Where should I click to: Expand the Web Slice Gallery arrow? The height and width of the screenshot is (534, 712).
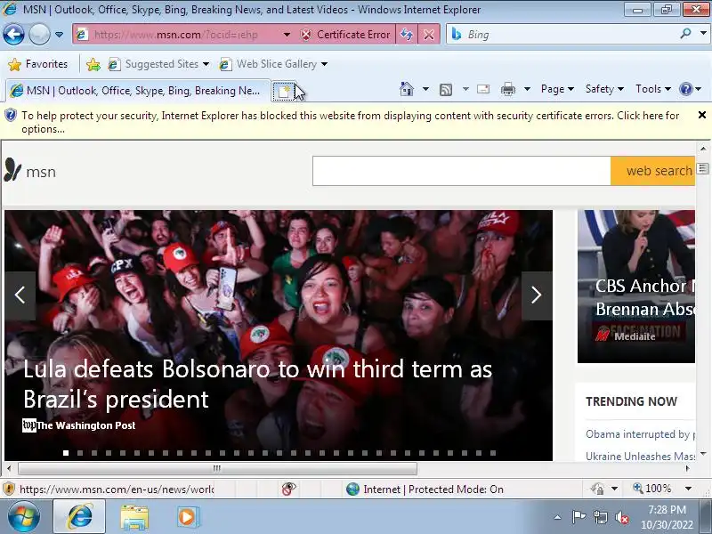[324, 64]
